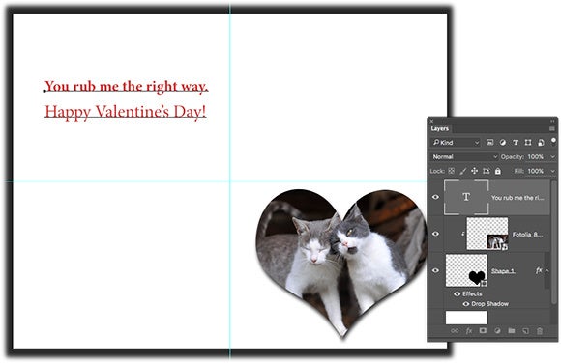
Task: Click link layers icon at panel bottom
Action: (x=455, y=331)
